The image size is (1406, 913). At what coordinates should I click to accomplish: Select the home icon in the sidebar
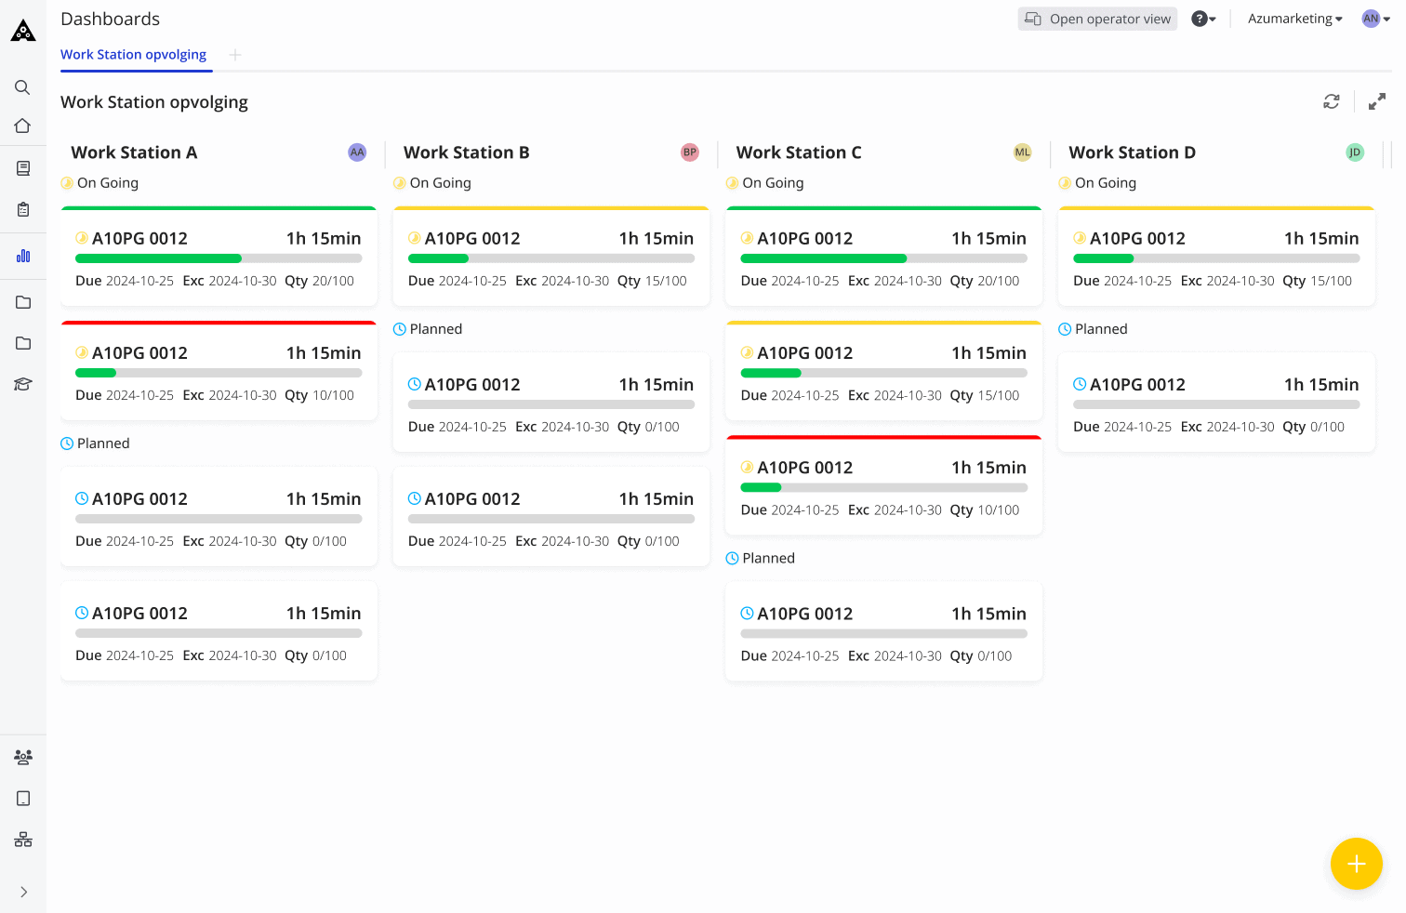[22, 126]
